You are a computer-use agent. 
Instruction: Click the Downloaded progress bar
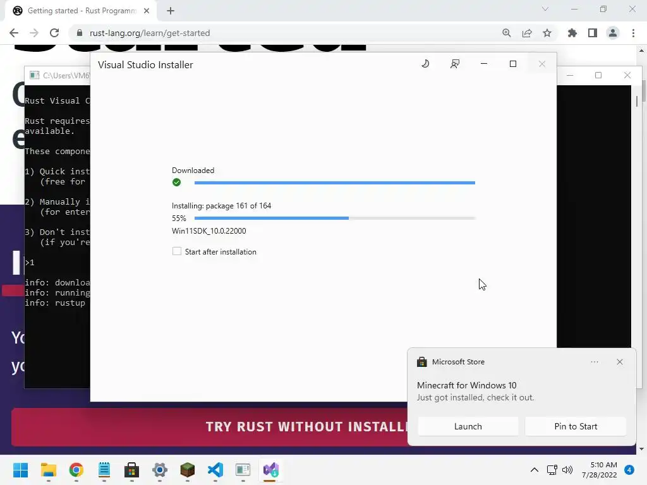(335, 183)
